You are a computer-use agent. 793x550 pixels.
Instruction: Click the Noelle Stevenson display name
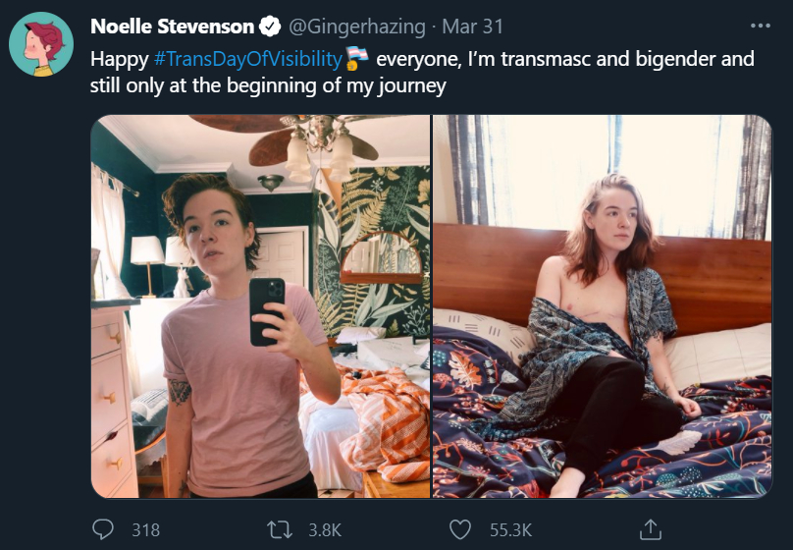(x=172, y=27)
